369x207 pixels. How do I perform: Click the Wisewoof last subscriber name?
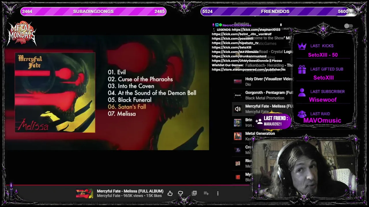(x=323, y=100)
